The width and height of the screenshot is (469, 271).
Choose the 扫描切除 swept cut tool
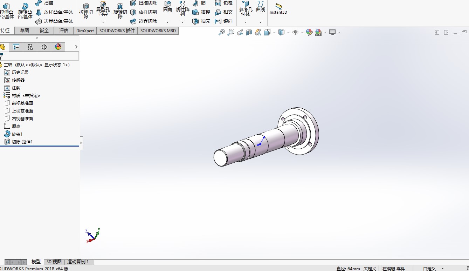[144, 3]
